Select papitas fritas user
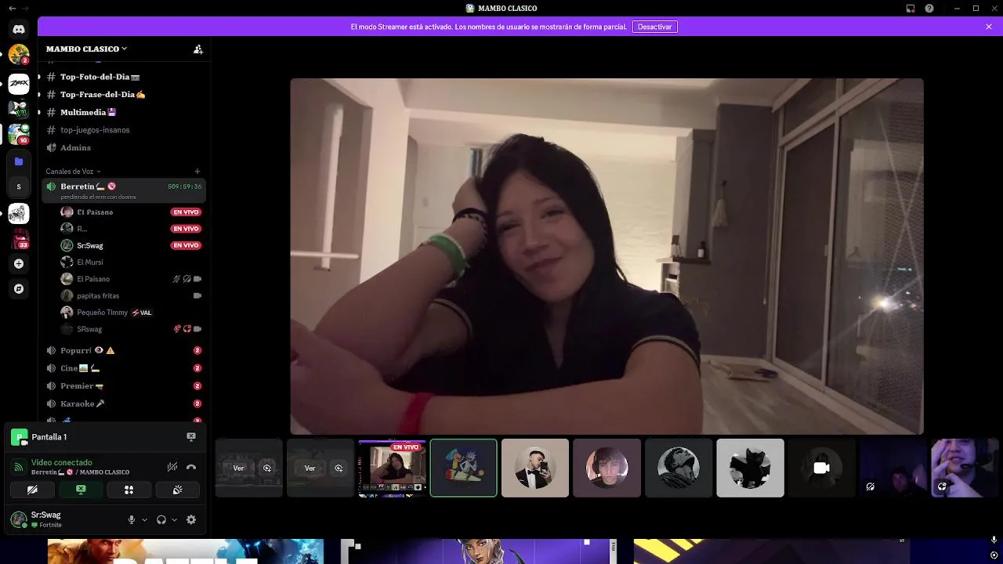1003x564 pixels. click(x=131, y=295)
